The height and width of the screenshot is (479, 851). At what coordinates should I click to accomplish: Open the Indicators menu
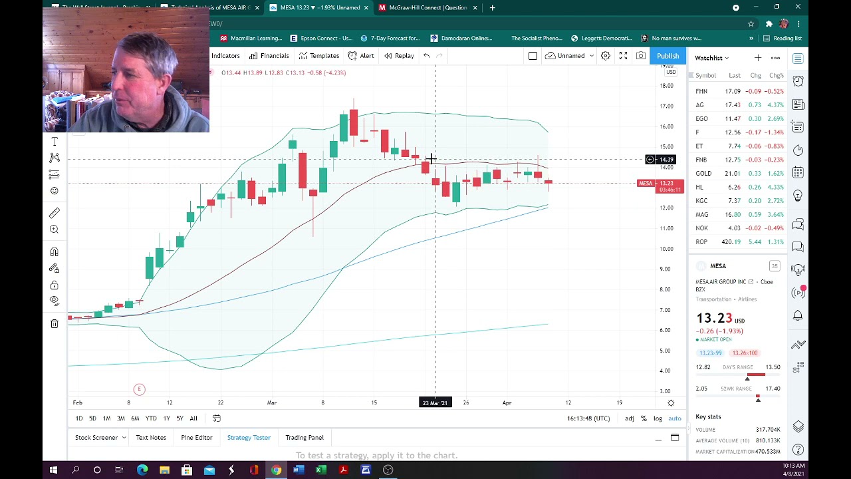225,56
